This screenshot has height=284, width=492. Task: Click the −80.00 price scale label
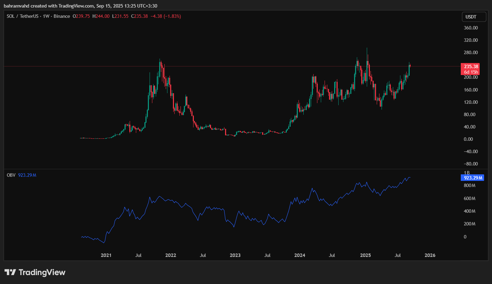tap(470, 164)
